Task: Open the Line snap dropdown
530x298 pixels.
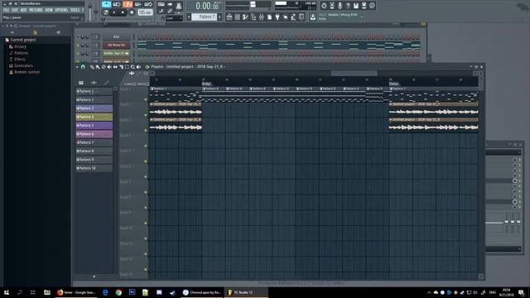Action: pyautogui.click(x=175, y=18)
